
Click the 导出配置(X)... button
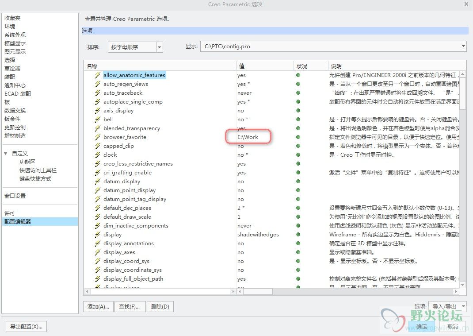click(26, 327)
